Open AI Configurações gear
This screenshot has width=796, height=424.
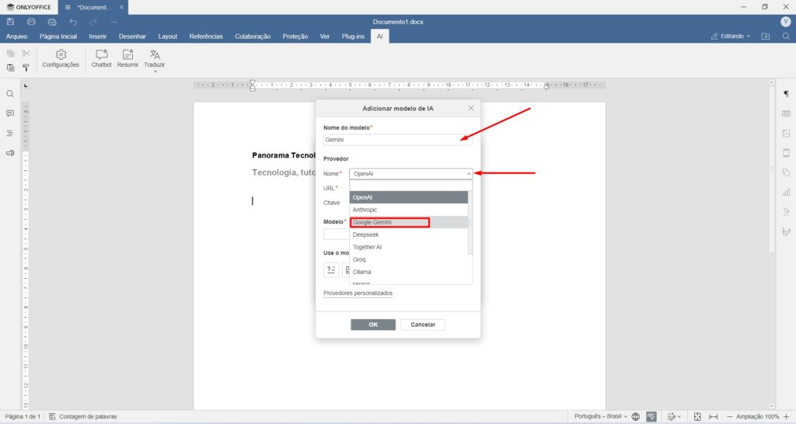coord(61,59)
